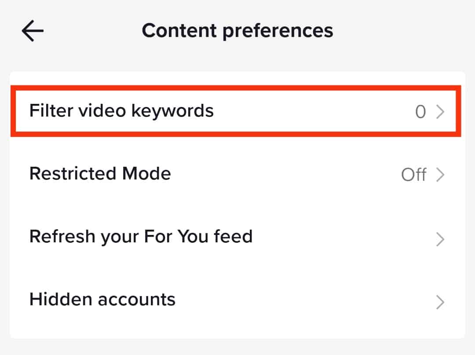475x355 pixels.
Task: Click the chevron next to Restricted Mode
Action: click(440, 176)
